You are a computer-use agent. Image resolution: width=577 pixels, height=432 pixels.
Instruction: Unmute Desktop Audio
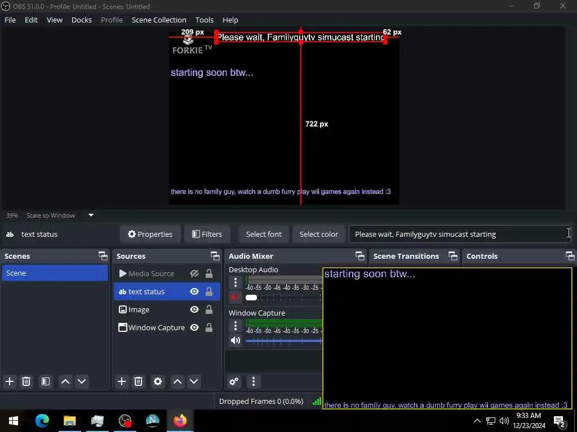click(235, 297)
